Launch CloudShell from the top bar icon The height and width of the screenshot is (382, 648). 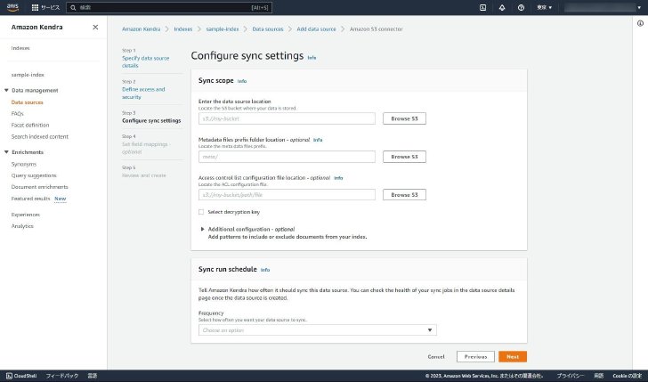click(x=482, y=7)
